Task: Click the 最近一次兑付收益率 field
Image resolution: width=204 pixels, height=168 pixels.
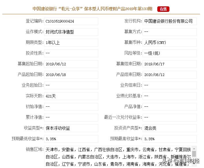Action: (170, 117)
